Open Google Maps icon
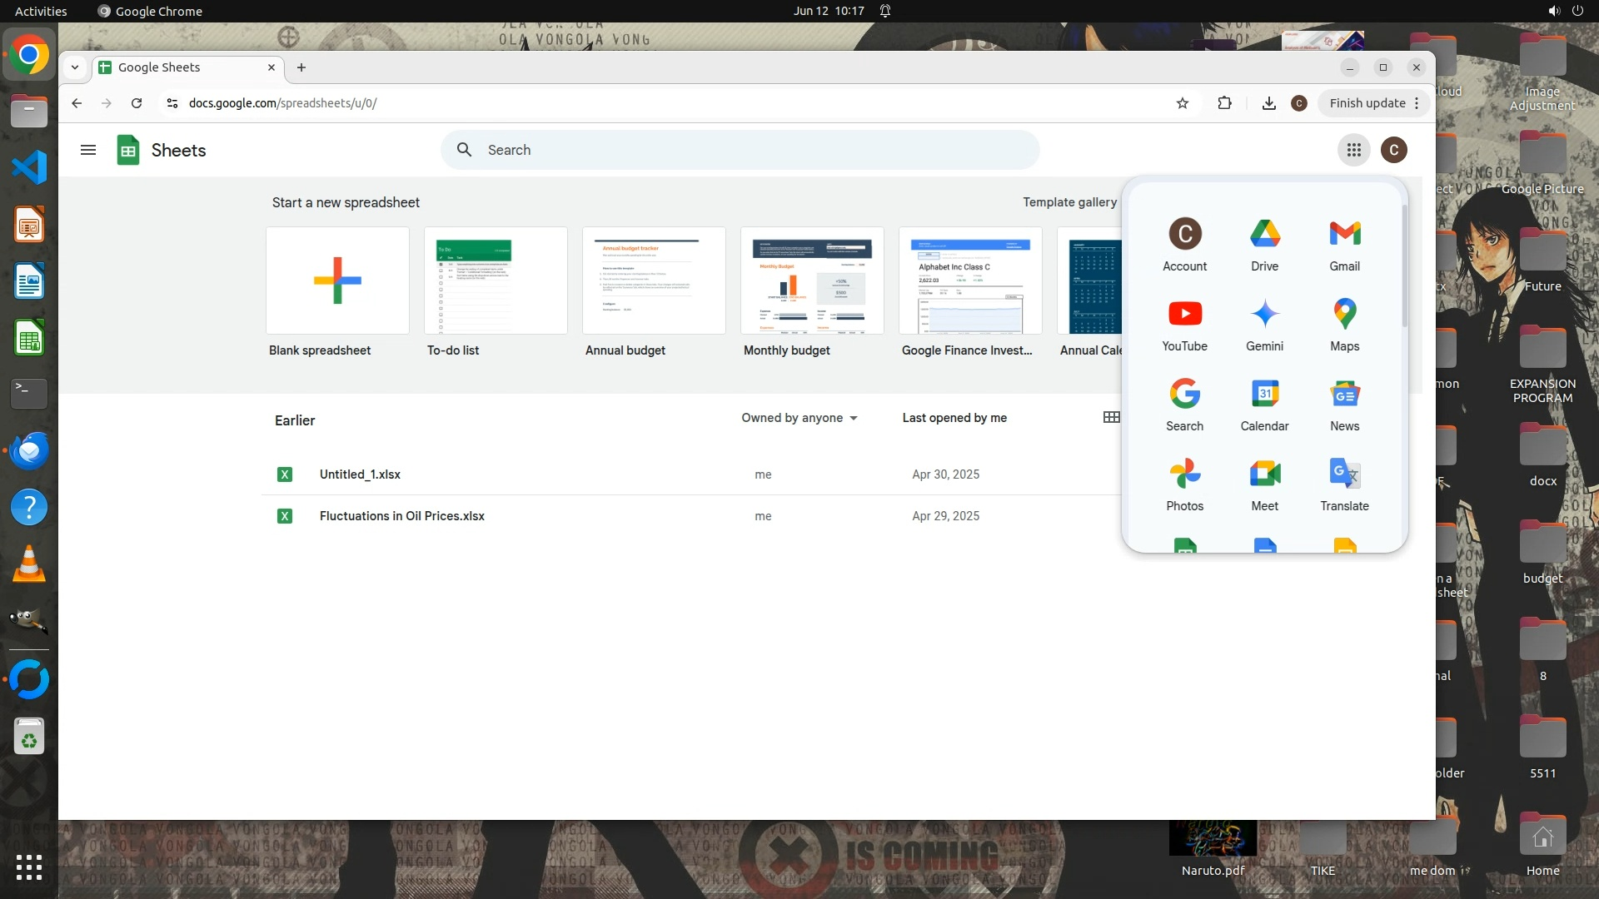Viewport: 1599px width, 899px height. click(x=1344, y=315)
